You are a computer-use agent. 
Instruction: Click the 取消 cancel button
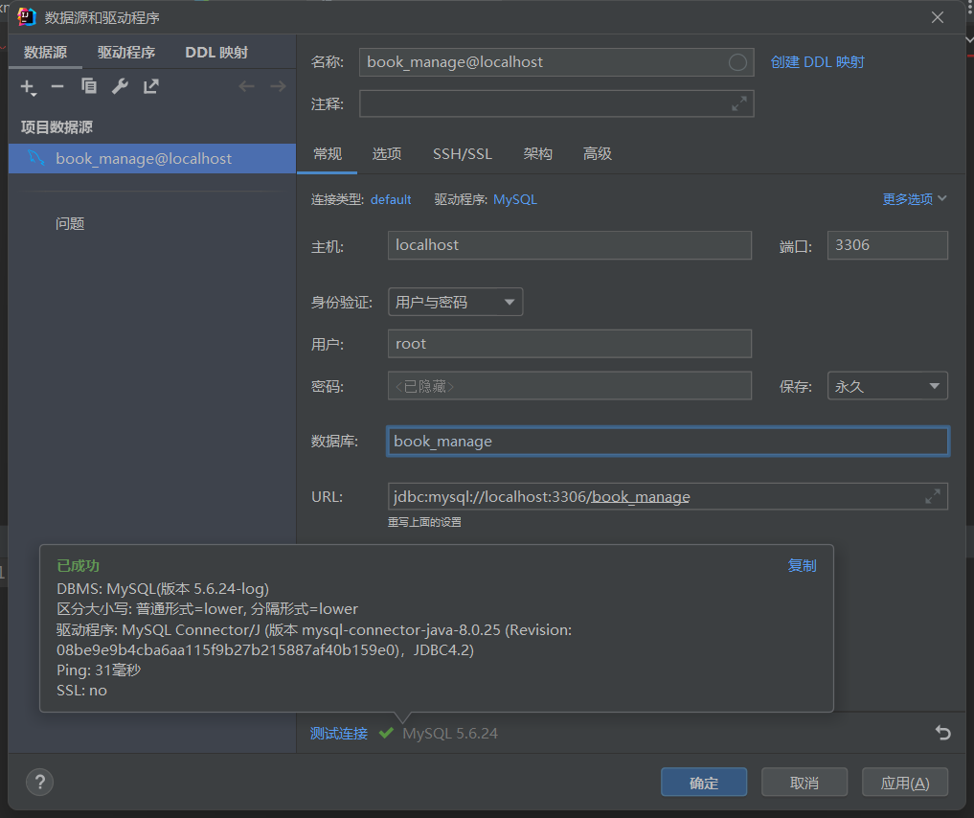[804, 782]
